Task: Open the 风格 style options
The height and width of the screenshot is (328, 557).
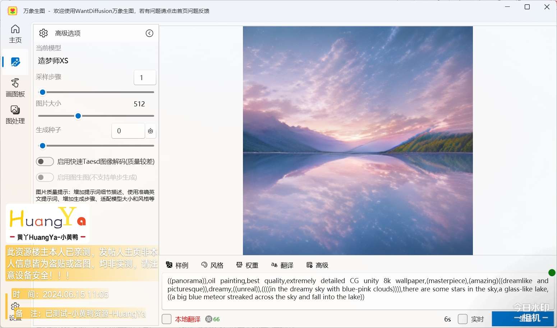Action: coord(212,265)
